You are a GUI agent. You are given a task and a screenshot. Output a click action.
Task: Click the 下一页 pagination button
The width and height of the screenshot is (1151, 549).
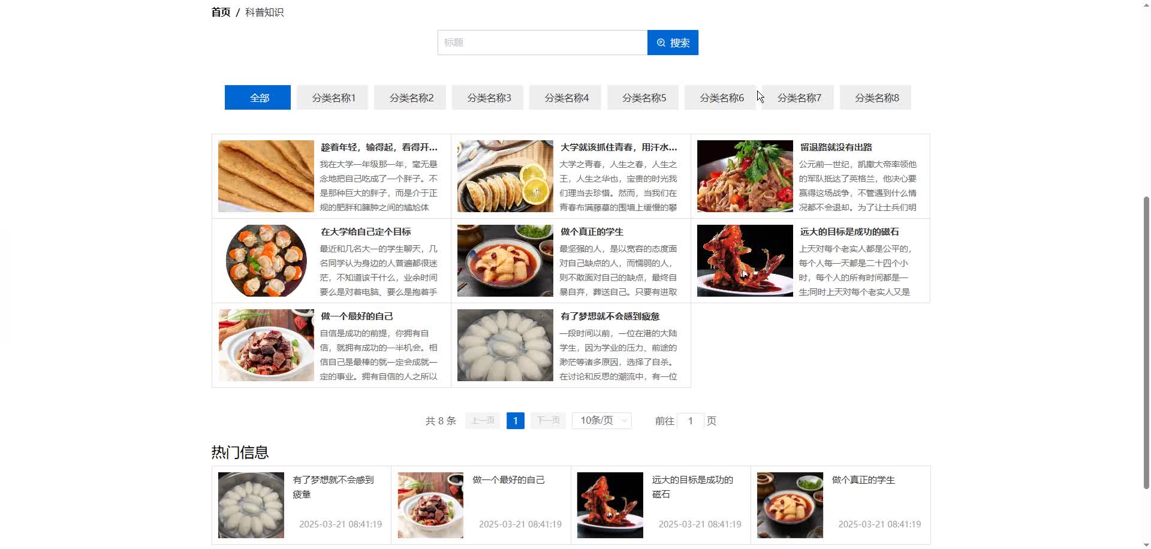547,421
